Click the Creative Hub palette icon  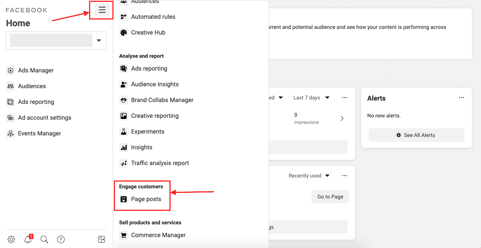pos(124,33)
